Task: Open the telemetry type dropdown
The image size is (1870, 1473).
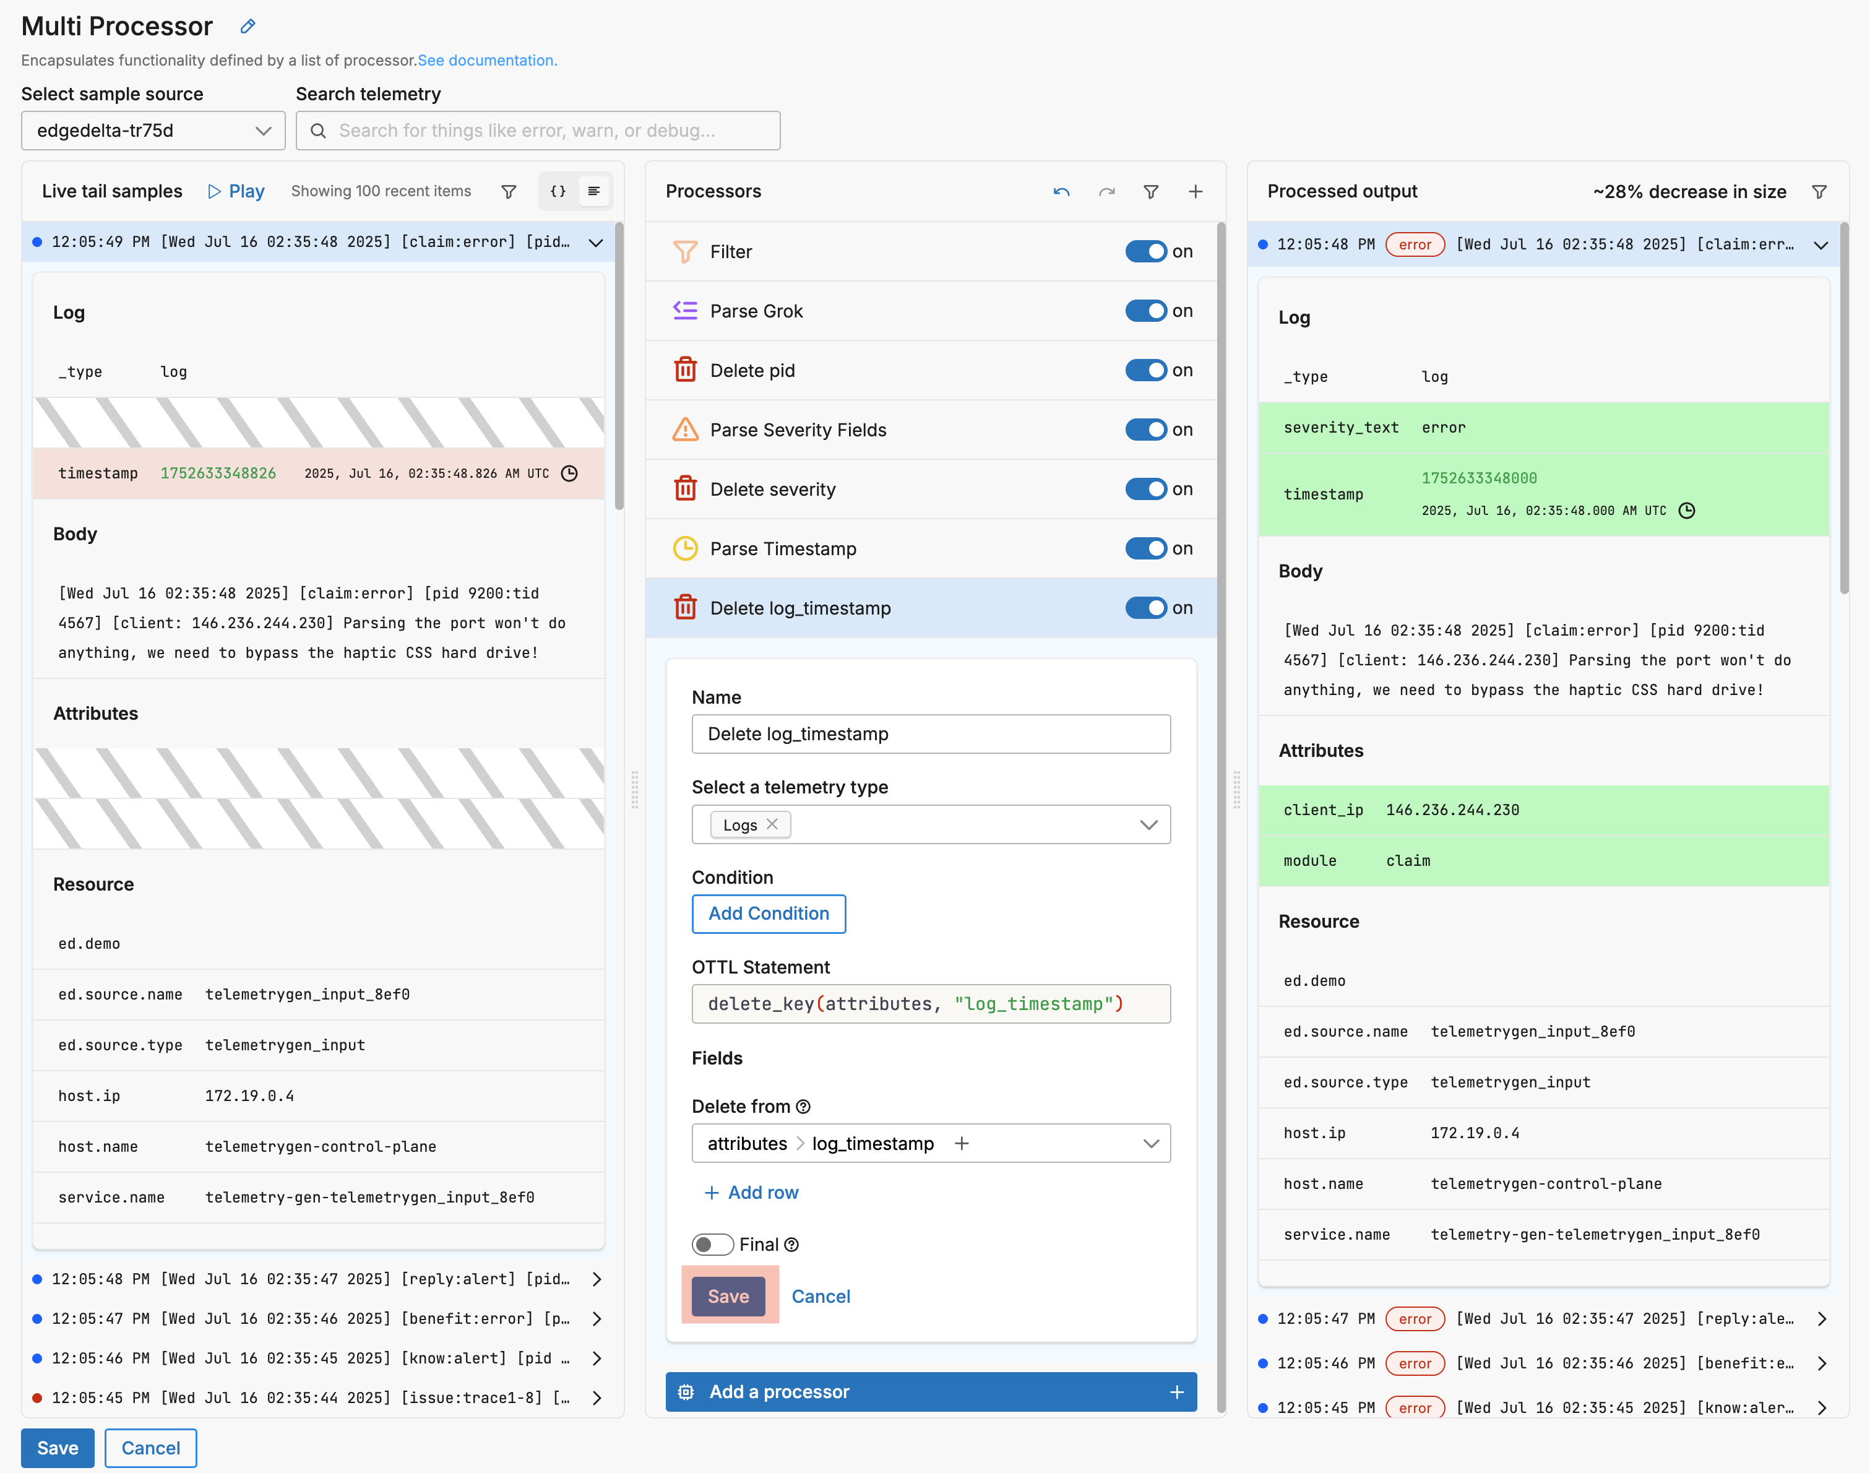Action: [1148, 826]
